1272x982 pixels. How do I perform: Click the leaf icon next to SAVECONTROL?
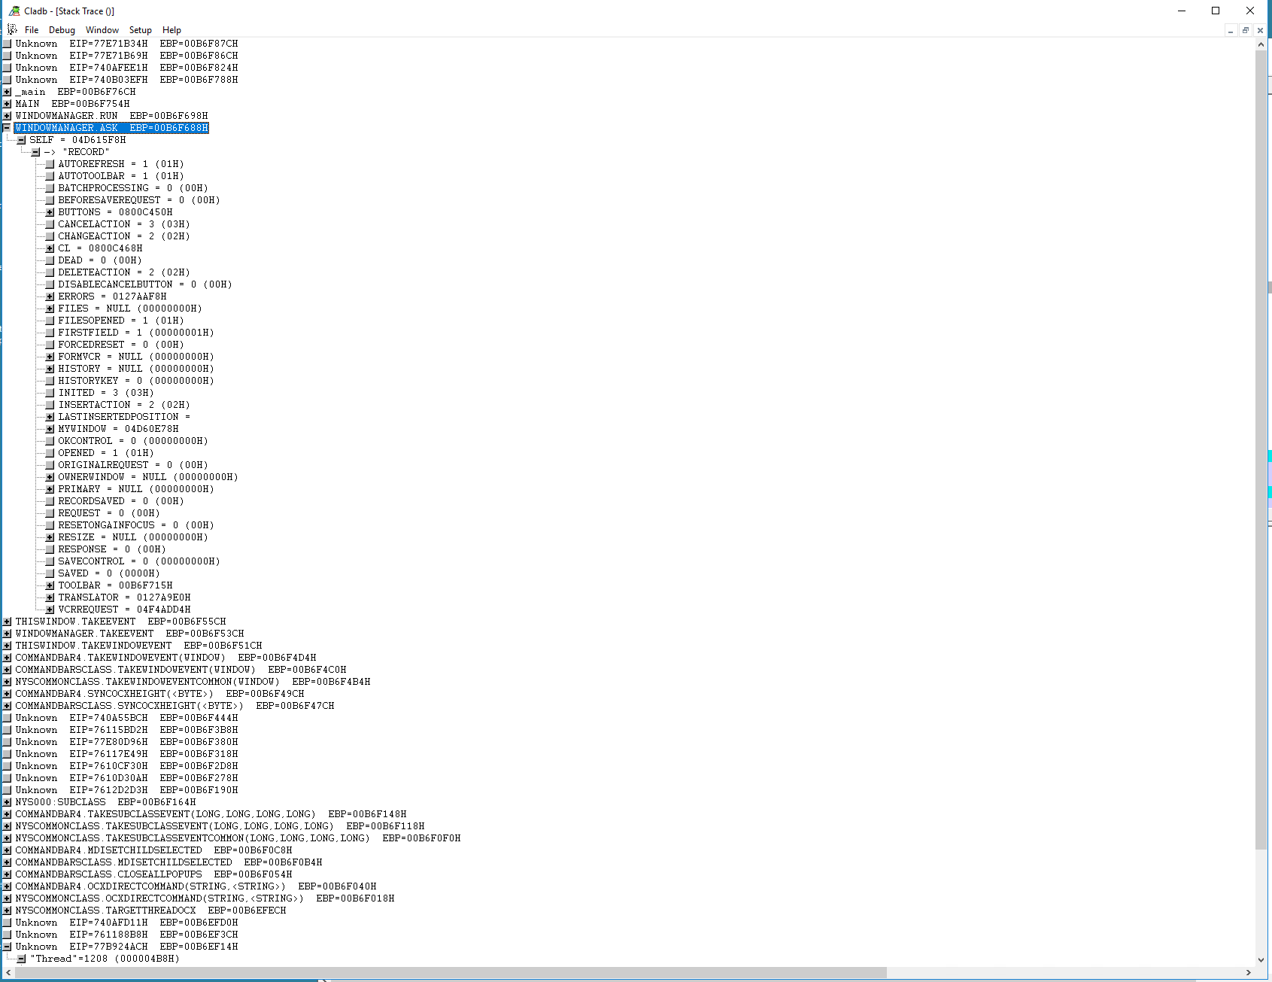(x=50, y=561)
